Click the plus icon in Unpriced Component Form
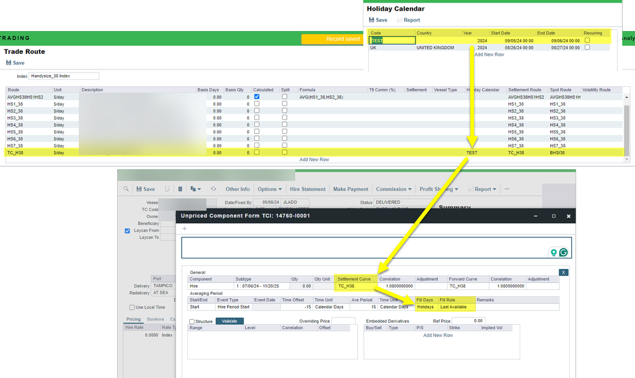Image resolution: width=635 pixels, height=378 pixels. point(184,229)
